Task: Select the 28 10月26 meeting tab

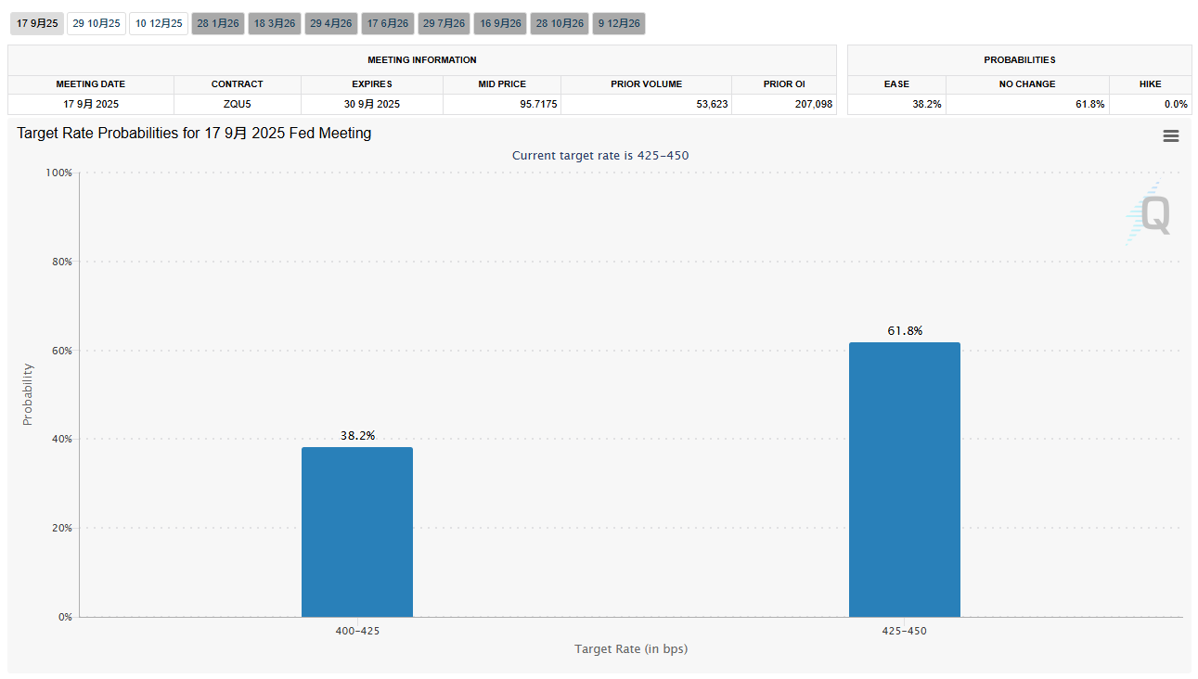Action: (x=560, y=23)
